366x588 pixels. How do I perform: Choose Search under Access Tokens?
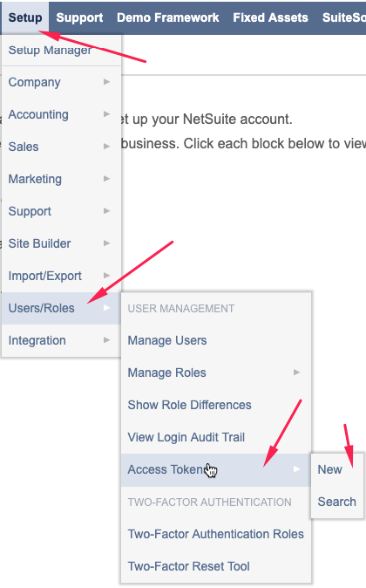pos(336,502)
